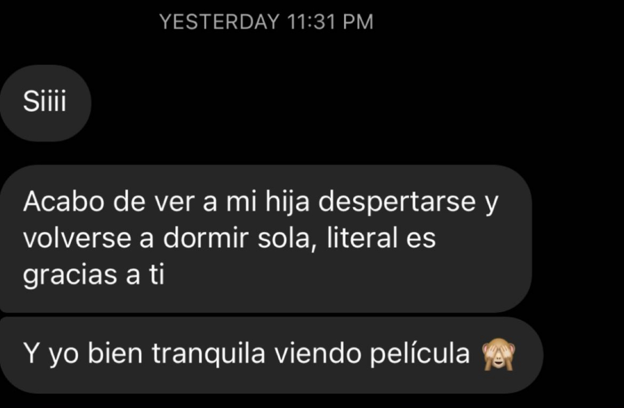The height and width of the screenshot is (408, 624).
Task: Tap '11:31 PM' time text
Action: (x=330, y=22)
